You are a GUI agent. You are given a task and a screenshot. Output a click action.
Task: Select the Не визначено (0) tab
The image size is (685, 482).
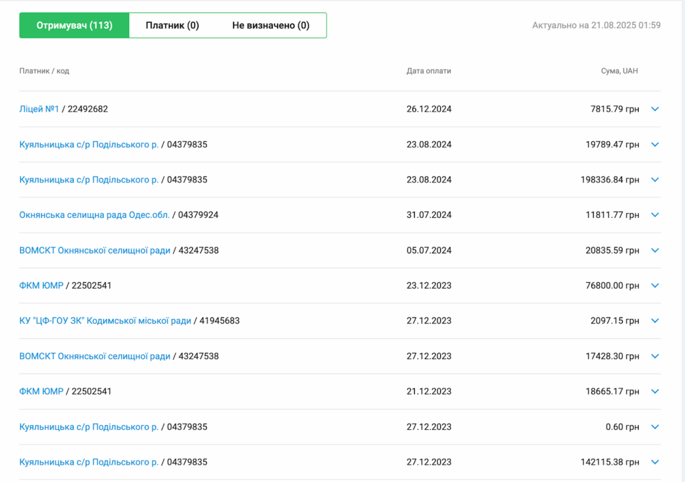[x=271, y=25]
